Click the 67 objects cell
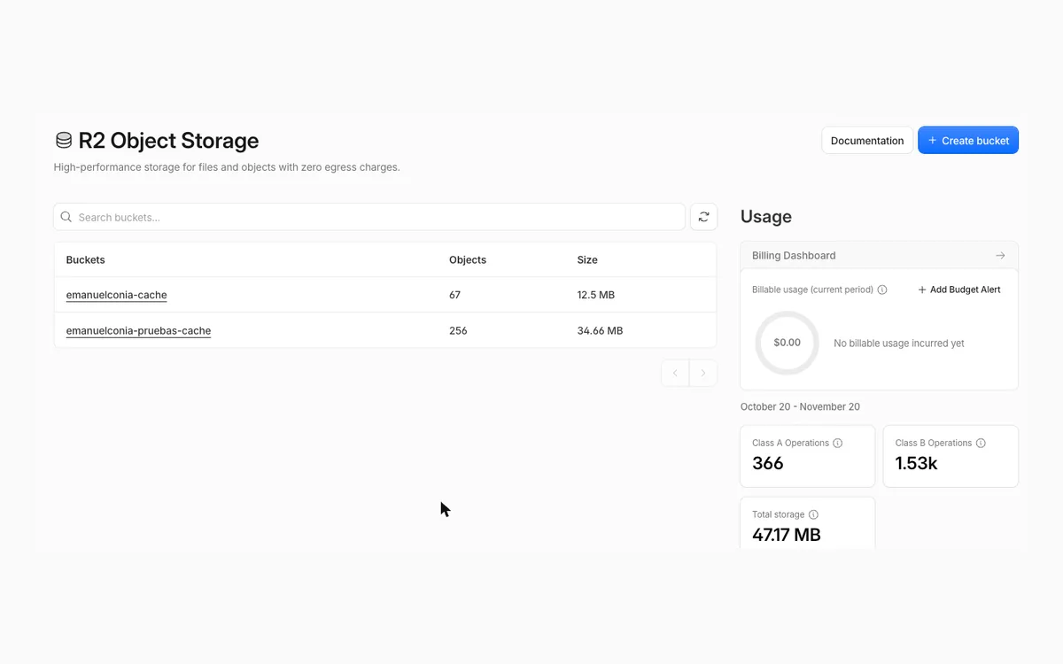The height and width of the screenshot is (664, 1063). click(455, 295)
